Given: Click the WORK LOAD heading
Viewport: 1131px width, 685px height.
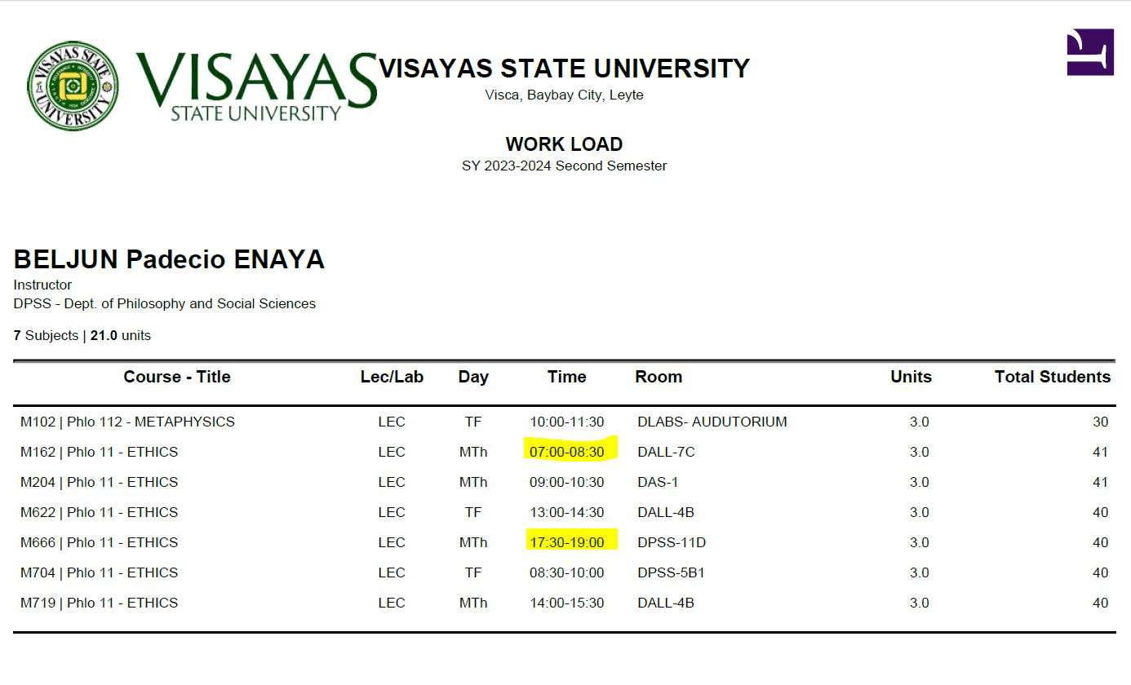Looking at the screenshot, I should point(564,144).
